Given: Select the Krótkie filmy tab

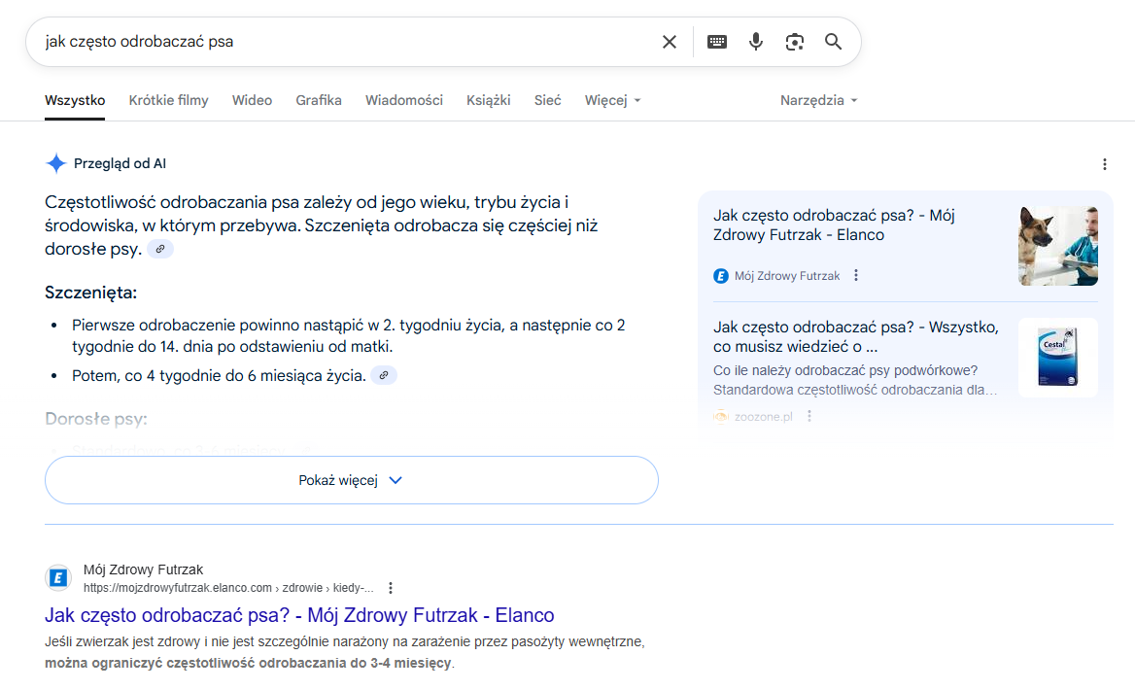Looking at the screenshot, I should (x=168, y=100).
